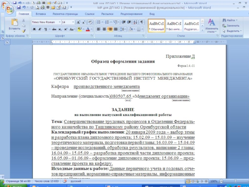
Task: Click the multilevel list icon
Action: pos(115,22)
